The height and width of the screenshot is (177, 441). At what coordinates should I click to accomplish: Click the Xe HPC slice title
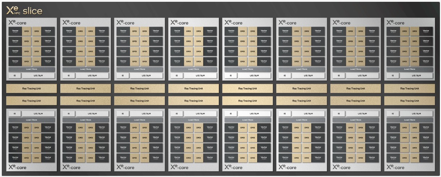(x=24, y=10)
